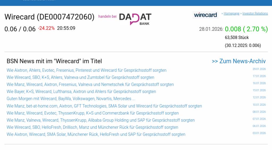Open news mentioning HelloFresh, Drillisch, Manz
This screenshot has height=150, width=272.
(92, 127)
